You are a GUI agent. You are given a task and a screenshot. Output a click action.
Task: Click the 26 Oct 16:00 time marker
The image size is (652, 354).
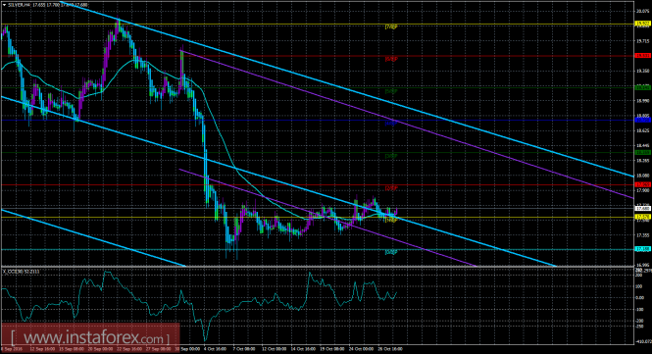click(x=390, y=349)
